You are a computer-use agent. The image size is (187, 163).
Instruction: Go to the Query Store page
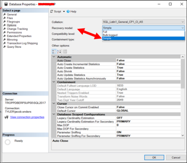(14, 47)
